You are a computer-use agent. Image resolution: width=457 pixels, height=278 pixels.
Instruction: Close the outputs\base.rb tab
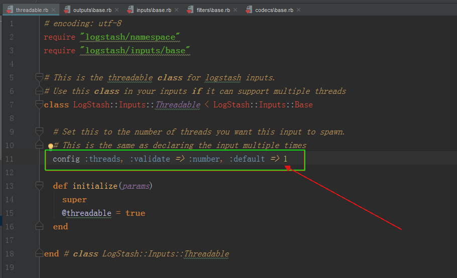(x=117, y=10)
